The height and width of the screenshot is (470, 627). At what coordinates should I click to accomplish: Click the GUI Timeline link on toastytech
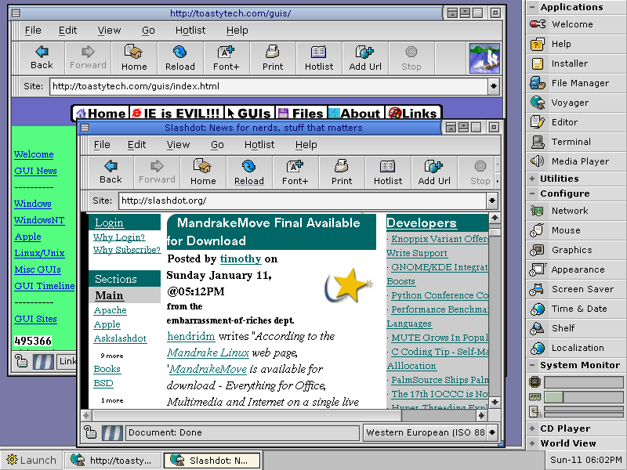(45, 286)
